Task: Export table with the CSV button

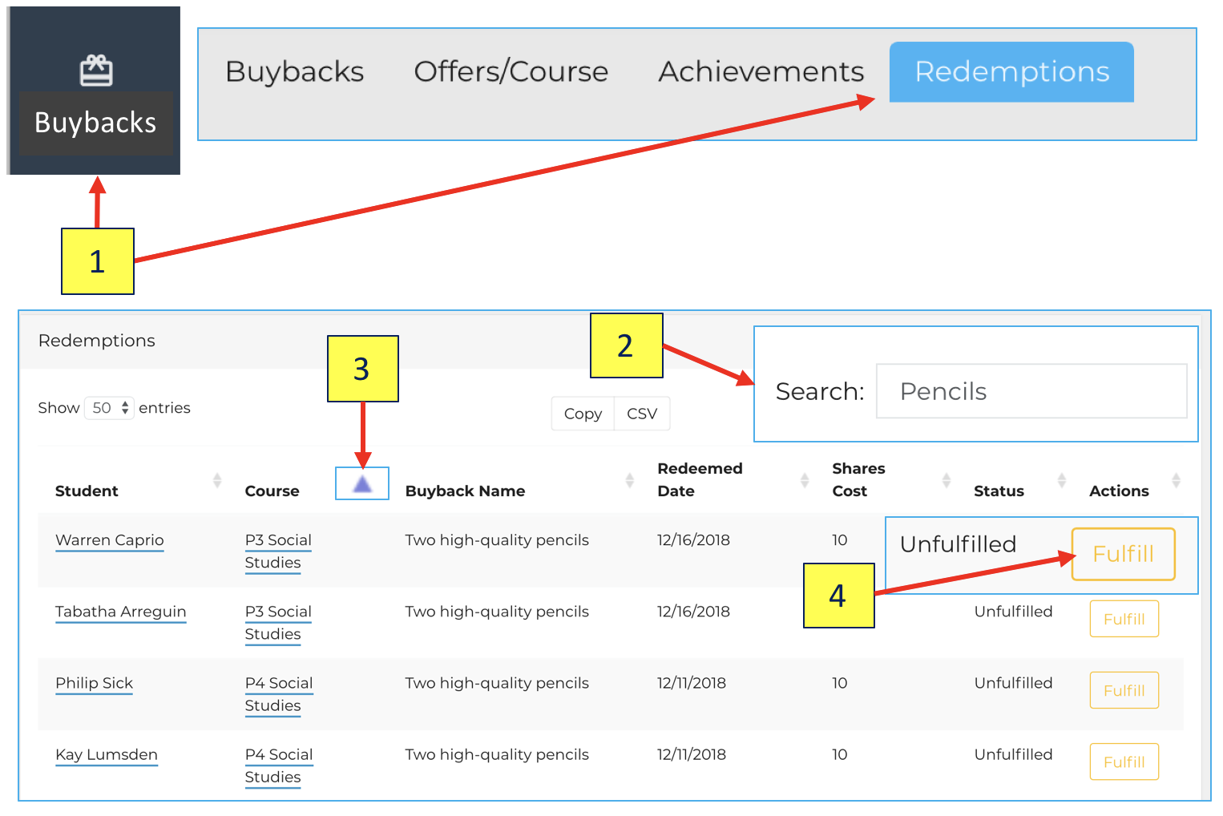Action: pyautogui.click(x=642, y=414)
